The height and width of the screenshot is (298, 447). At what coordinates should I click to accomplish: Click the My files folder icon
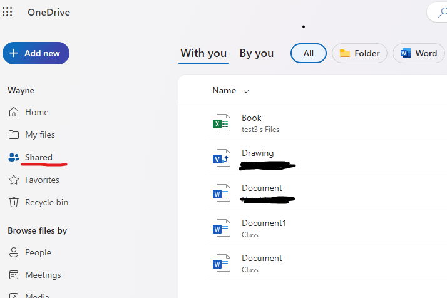coord(14,135)
